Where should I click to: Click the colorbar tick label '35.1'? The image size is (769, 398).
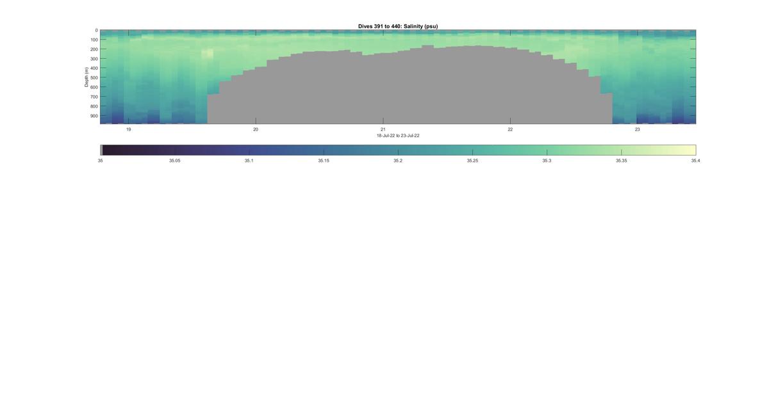coord(249,161)
